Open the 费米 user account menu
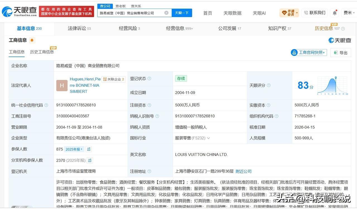This screenshot has height=209, width=357. click(x=349, y=13)
